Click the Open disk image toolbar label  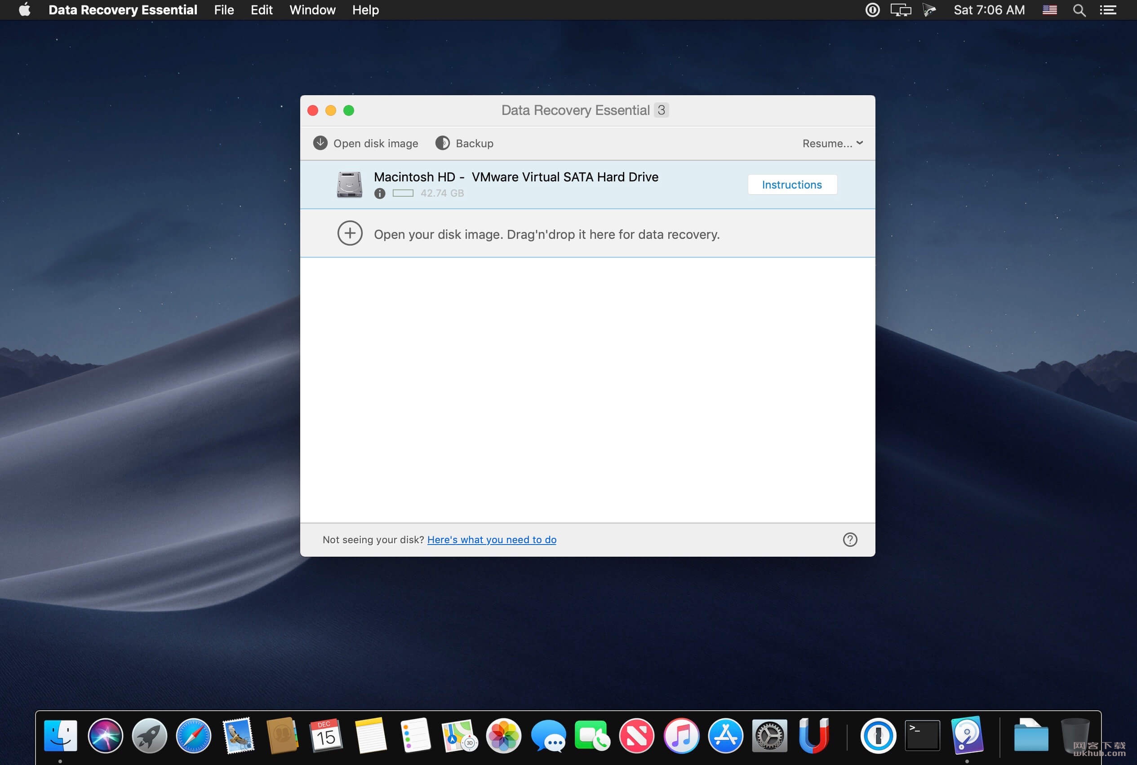click(376, 144)
